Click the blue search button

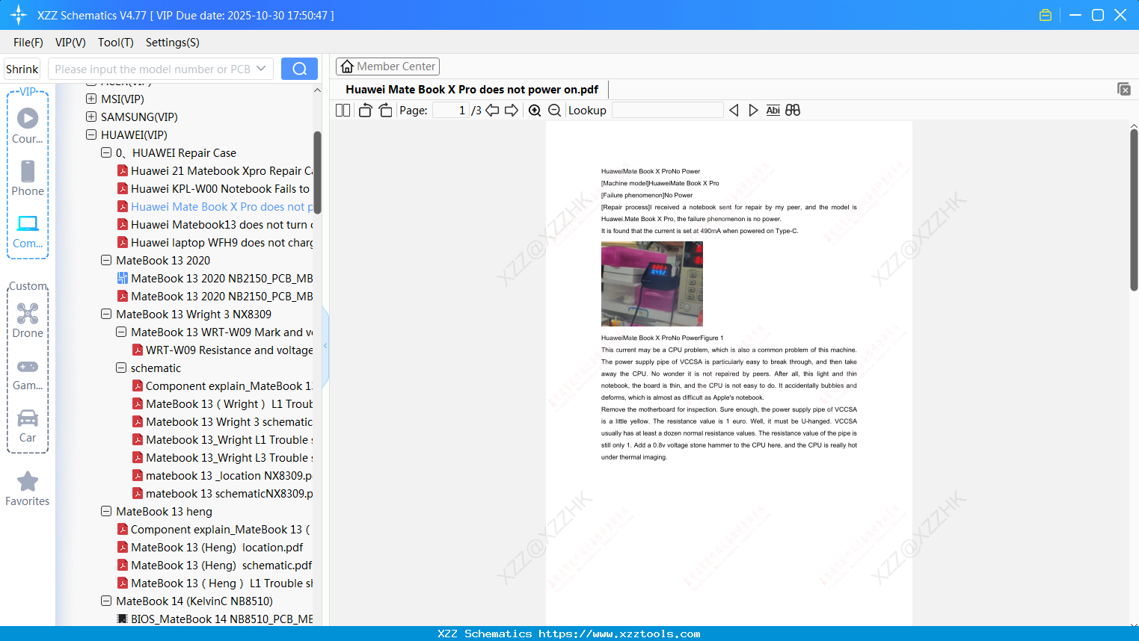click(299, 69)
